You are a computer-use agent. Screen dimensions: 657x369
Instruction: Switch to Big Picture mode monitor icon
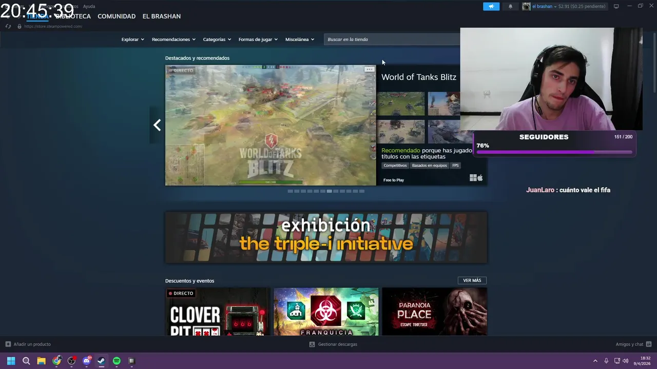click(x=616, y=6)
